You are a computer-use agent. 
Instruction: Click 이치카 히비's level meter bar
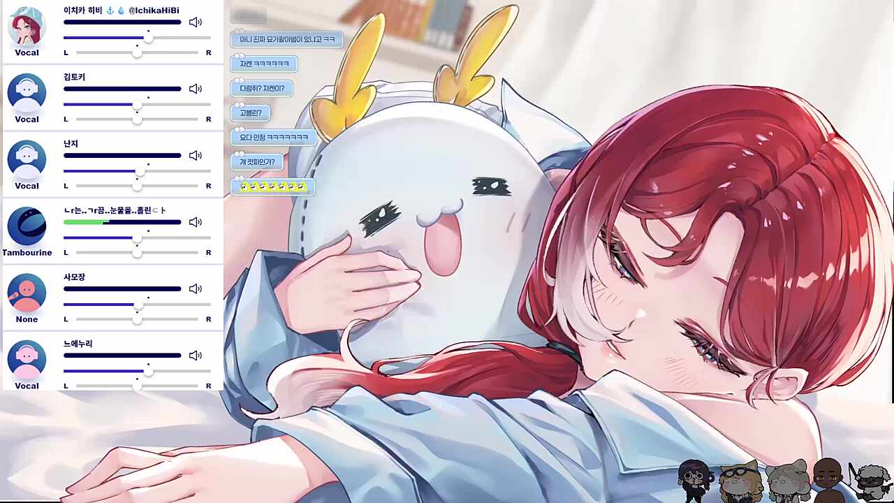122,22
